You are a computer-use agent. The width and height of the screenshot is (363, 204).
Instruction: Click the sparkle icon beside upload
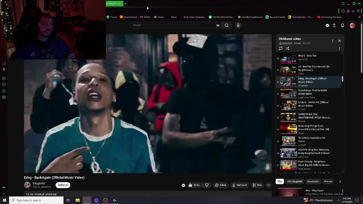(327, 25)
